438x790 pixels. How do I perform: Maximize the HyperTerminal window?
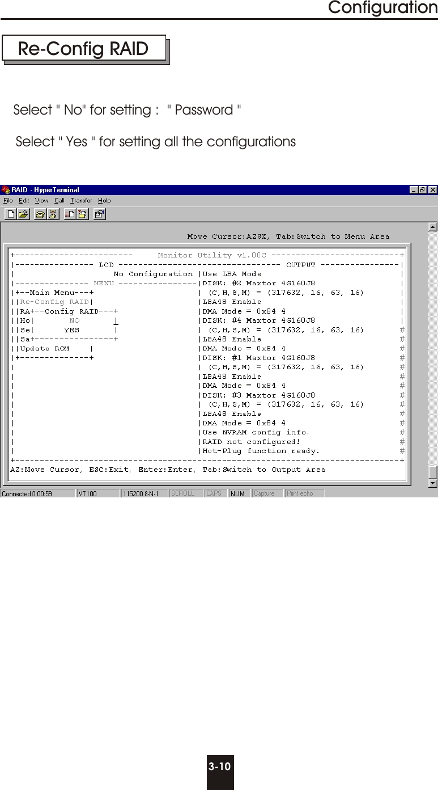[423, 190]
